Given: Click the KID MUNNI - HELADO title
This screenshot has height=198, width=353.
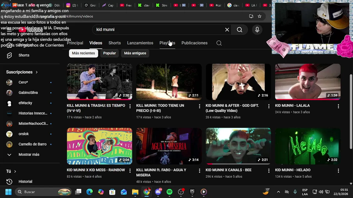Looking at the screenshot, I should click(x=293, y=170).
